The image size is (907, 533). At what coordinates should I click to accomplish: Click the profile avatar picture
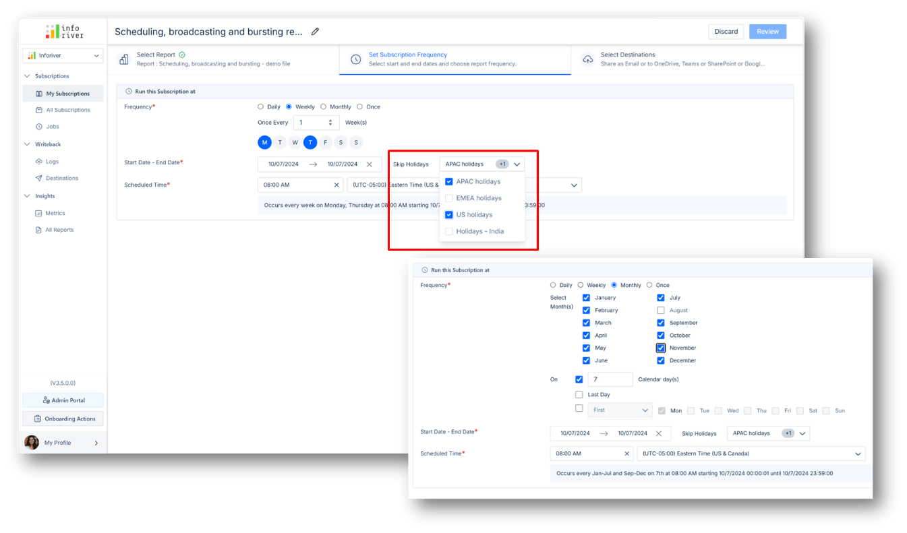(x=32, y=443)
